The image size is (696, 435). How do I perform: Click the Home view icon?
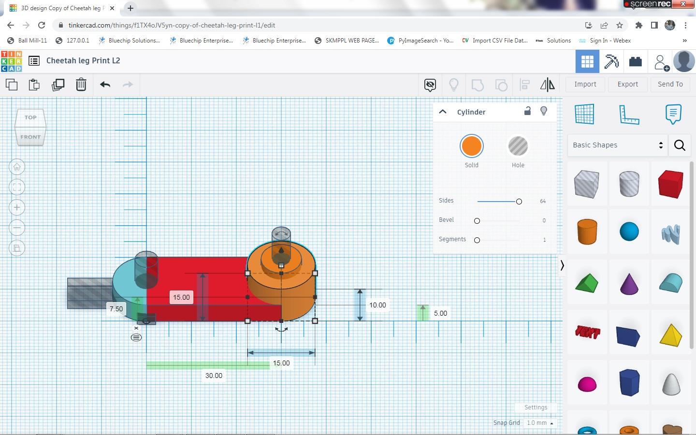point(17,167)
